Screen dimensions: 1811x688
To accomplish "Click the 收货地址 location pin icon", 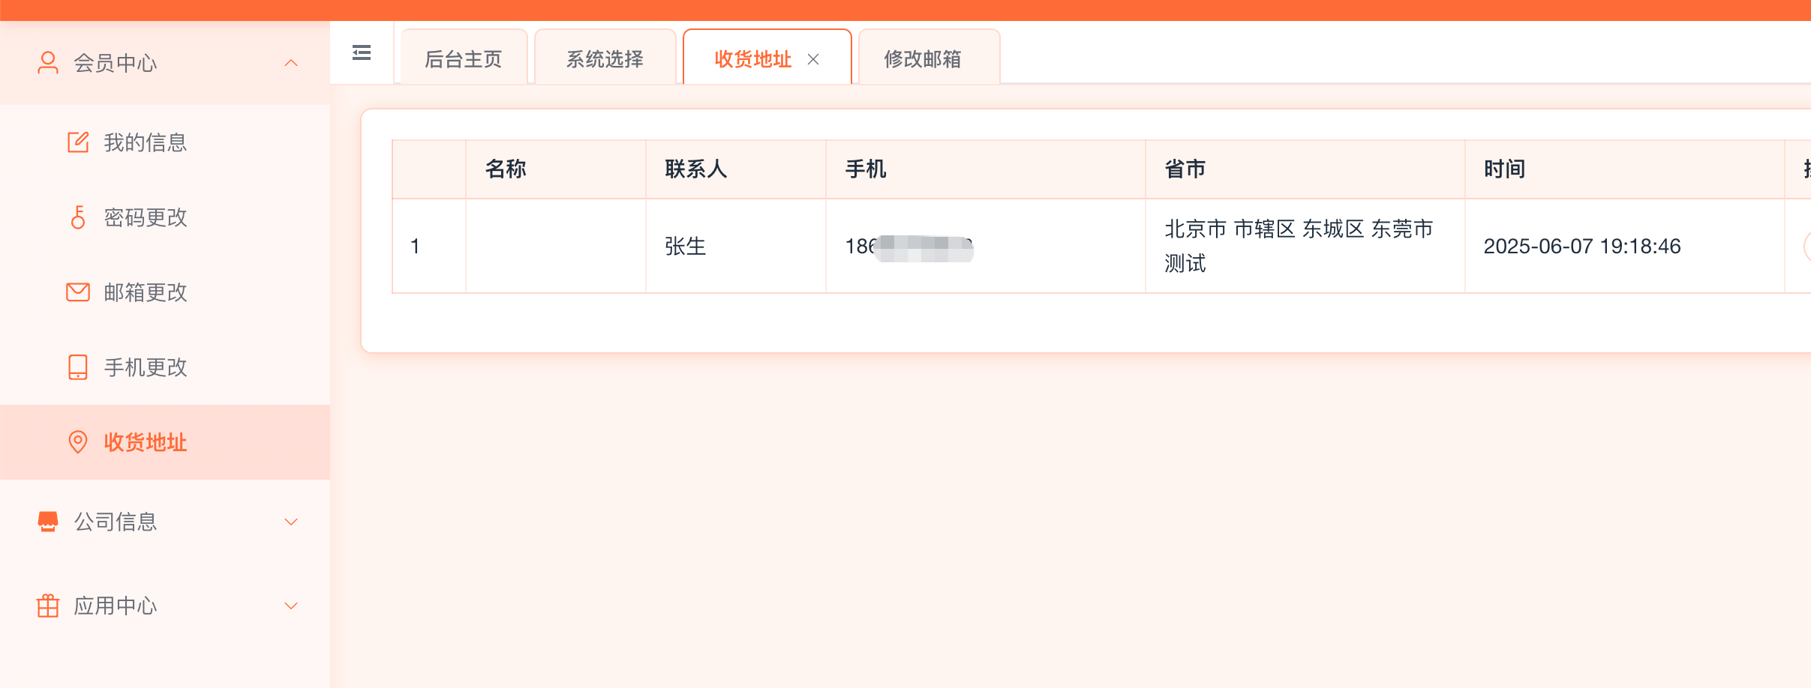I will click(x=78, y=442).
